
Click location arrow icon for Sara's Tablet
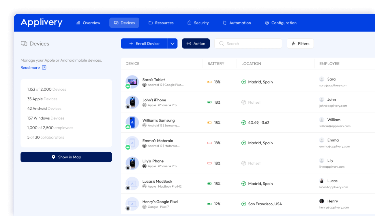coord(244,82)
